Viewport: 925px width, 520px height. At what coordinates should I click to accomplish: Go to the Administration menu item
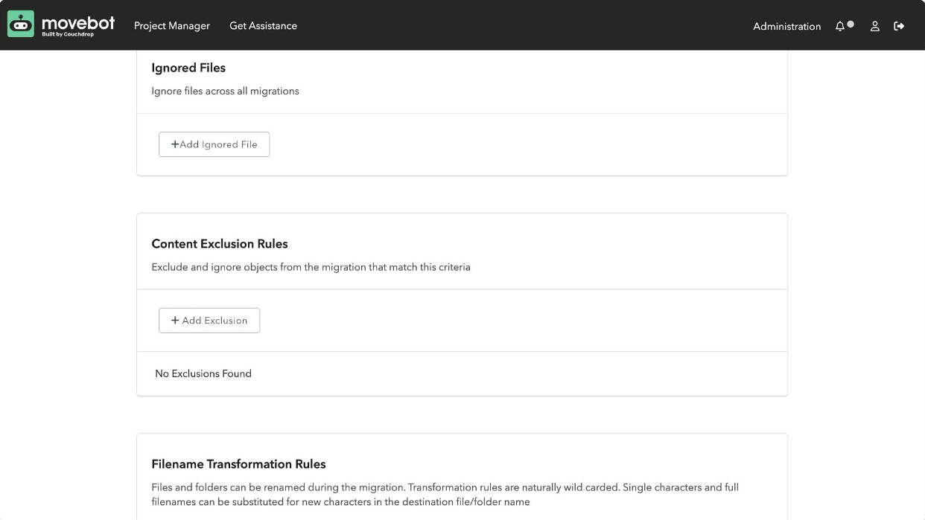click(786, 26)
